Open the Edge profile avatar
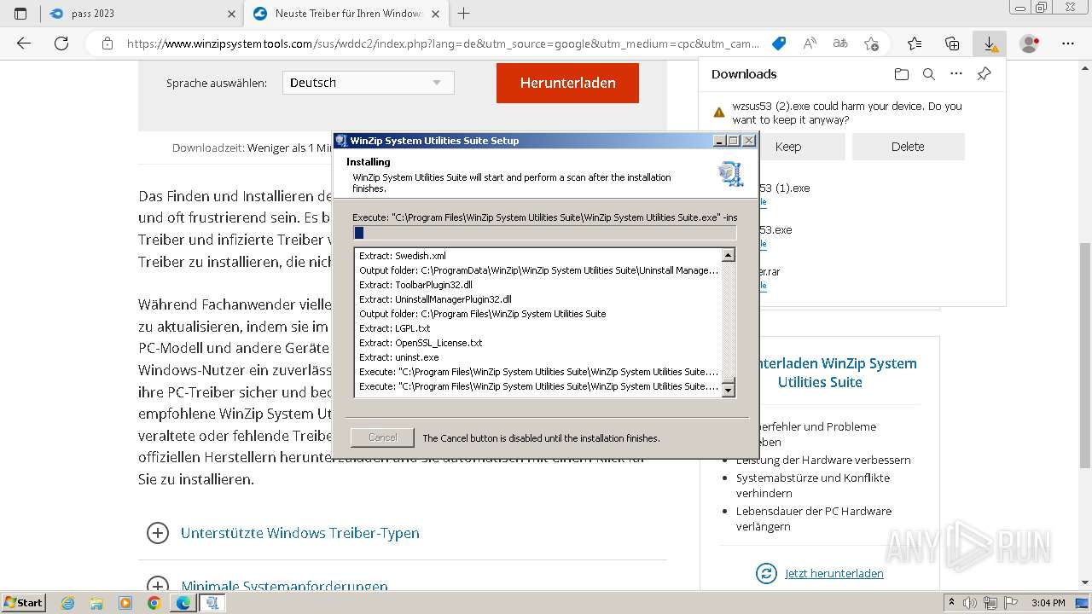The width and height of the screenshot is (1092, 614). [x=1030, y=43]
